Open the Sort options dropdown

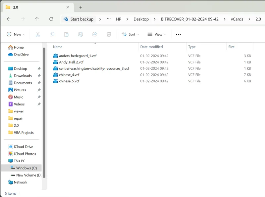pyautogui.click(x=131, y=34)
